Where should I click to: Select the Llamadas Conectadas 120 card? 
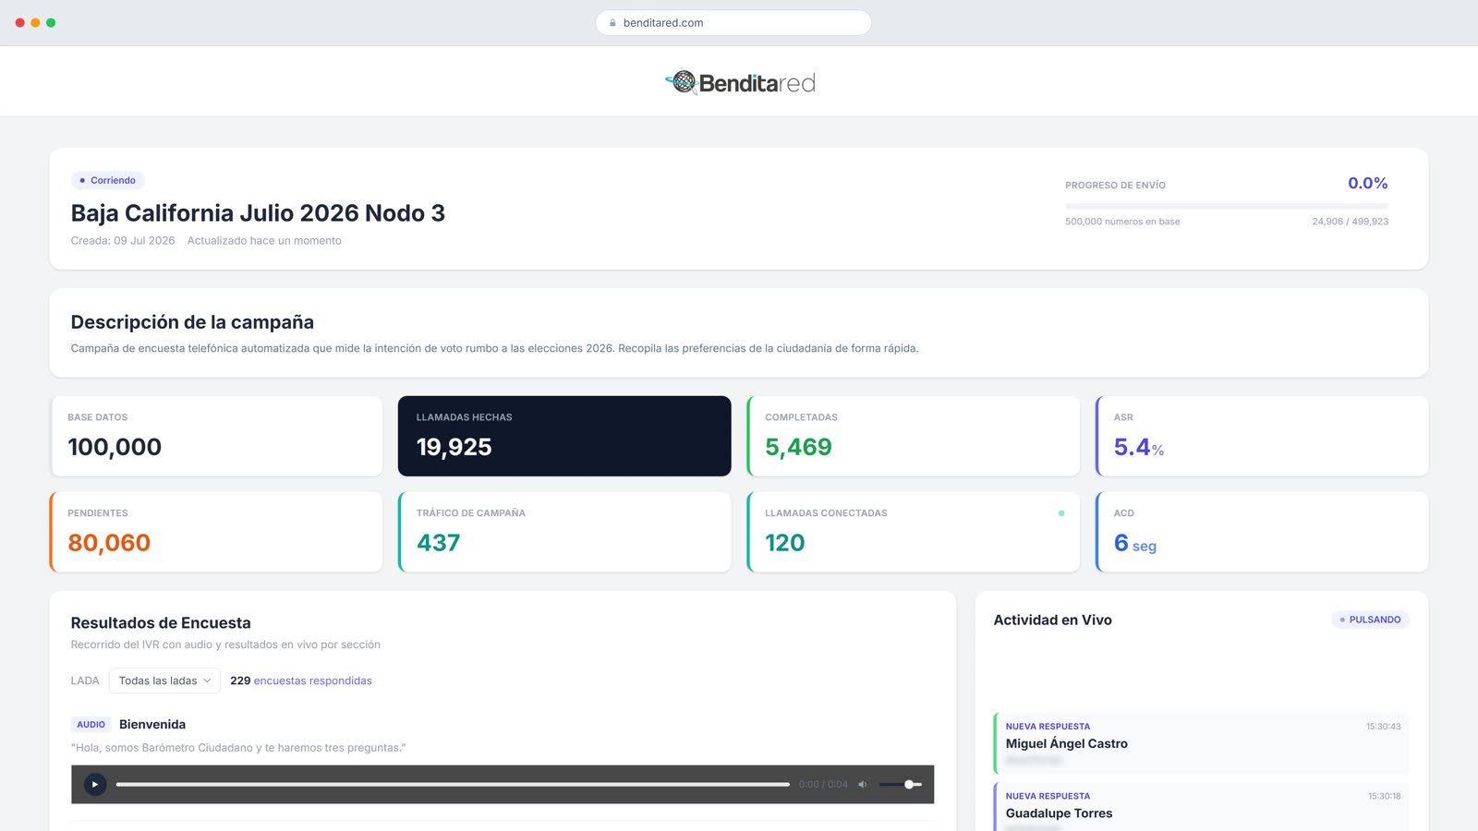(x=914, y=532)
